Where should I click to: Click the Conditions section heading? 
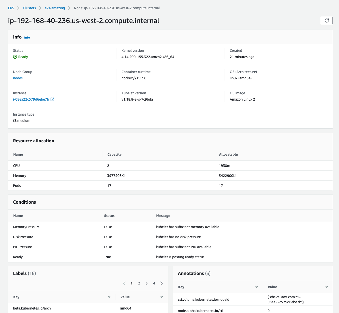[x=25, y=202]
